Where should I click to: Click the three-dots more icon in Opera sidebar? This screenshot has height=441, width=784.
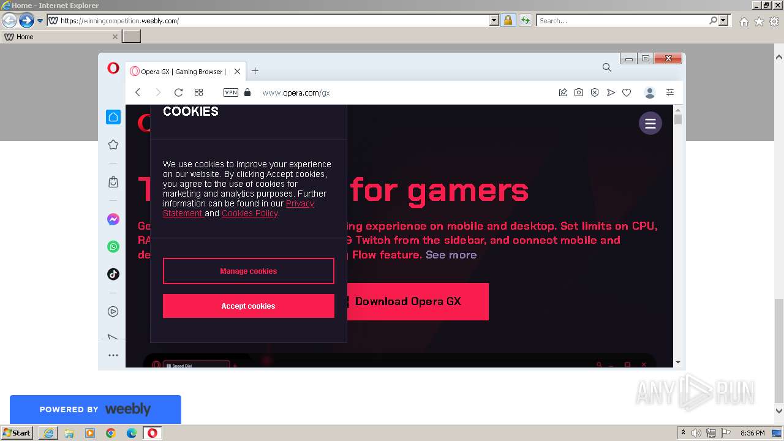pos(113,355)
